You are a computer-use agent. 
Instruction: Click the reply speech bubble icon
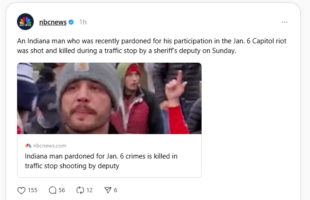(52, 190)
